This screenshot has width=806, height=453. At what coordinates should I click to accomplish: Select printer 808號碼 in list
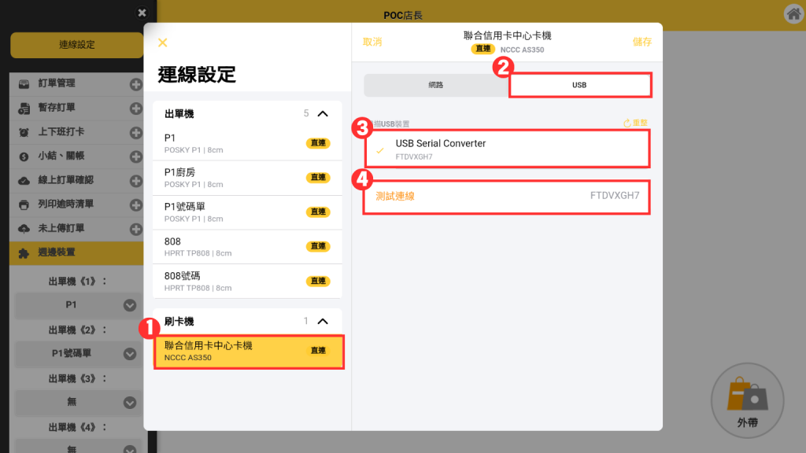click(247, 281)
